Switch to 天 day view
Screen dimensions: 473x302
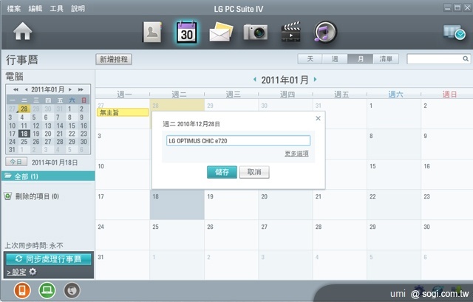coord(310,59)
